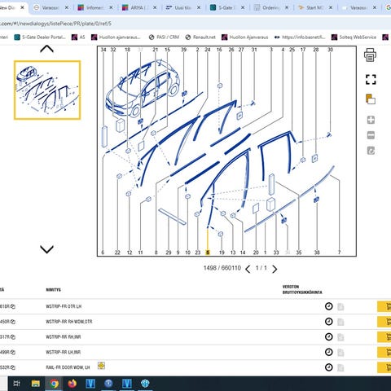Image resolution: width=391 pixels, height=391 pixels.
Task: Go to previous diagram page arrow
Action: 248,269
